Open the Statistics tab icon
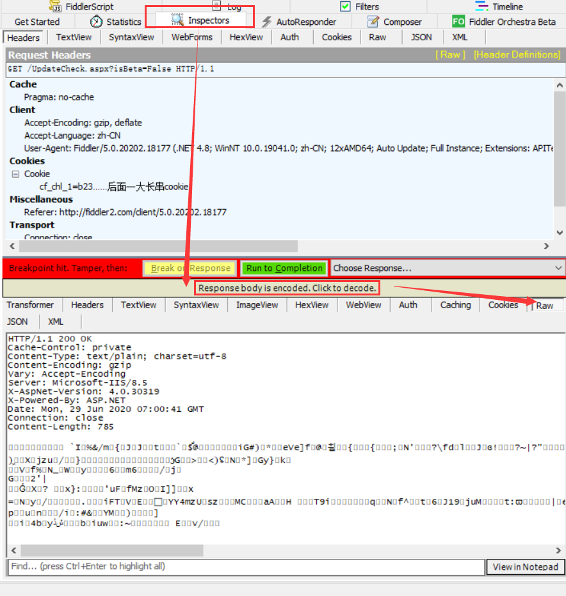Image resolution: width=566 pixels, height=596 pixels. click(96, 21)
